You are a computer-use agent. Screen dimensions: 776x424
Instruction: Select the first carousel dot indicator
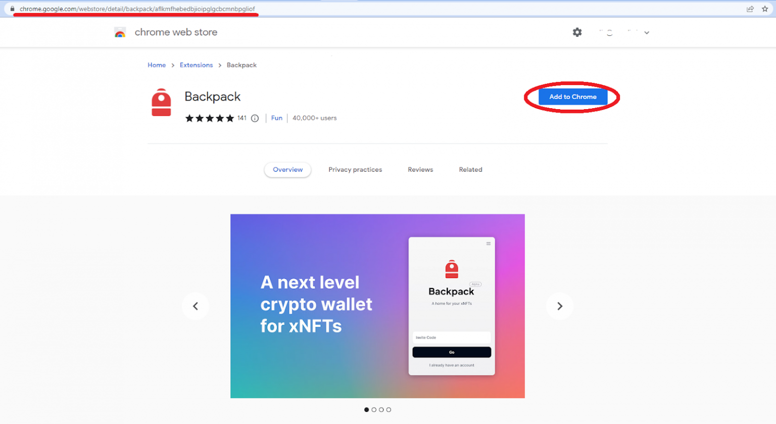(x=367, y=410)
